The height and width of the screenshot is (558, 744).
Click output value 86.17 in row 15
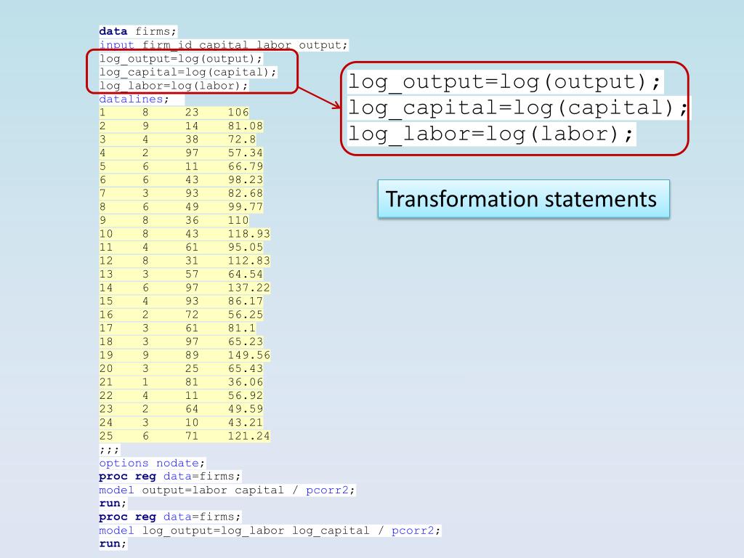(x=246, y=302)
